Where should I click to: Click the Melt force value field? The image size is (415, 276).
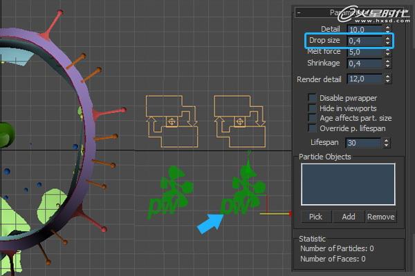click(364, 52)
